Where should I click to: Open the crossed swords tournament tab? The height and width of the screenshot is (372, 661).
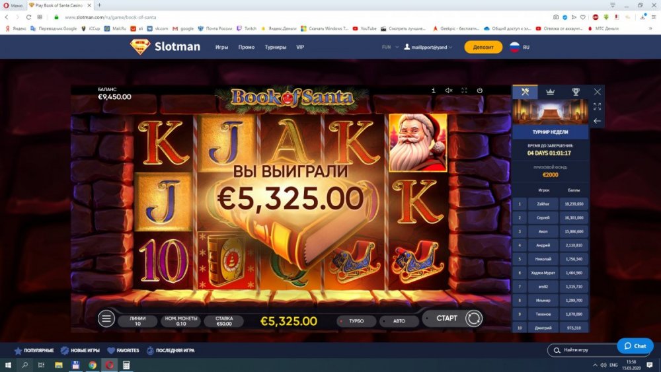pyautogui.click(x=525, y=92)
